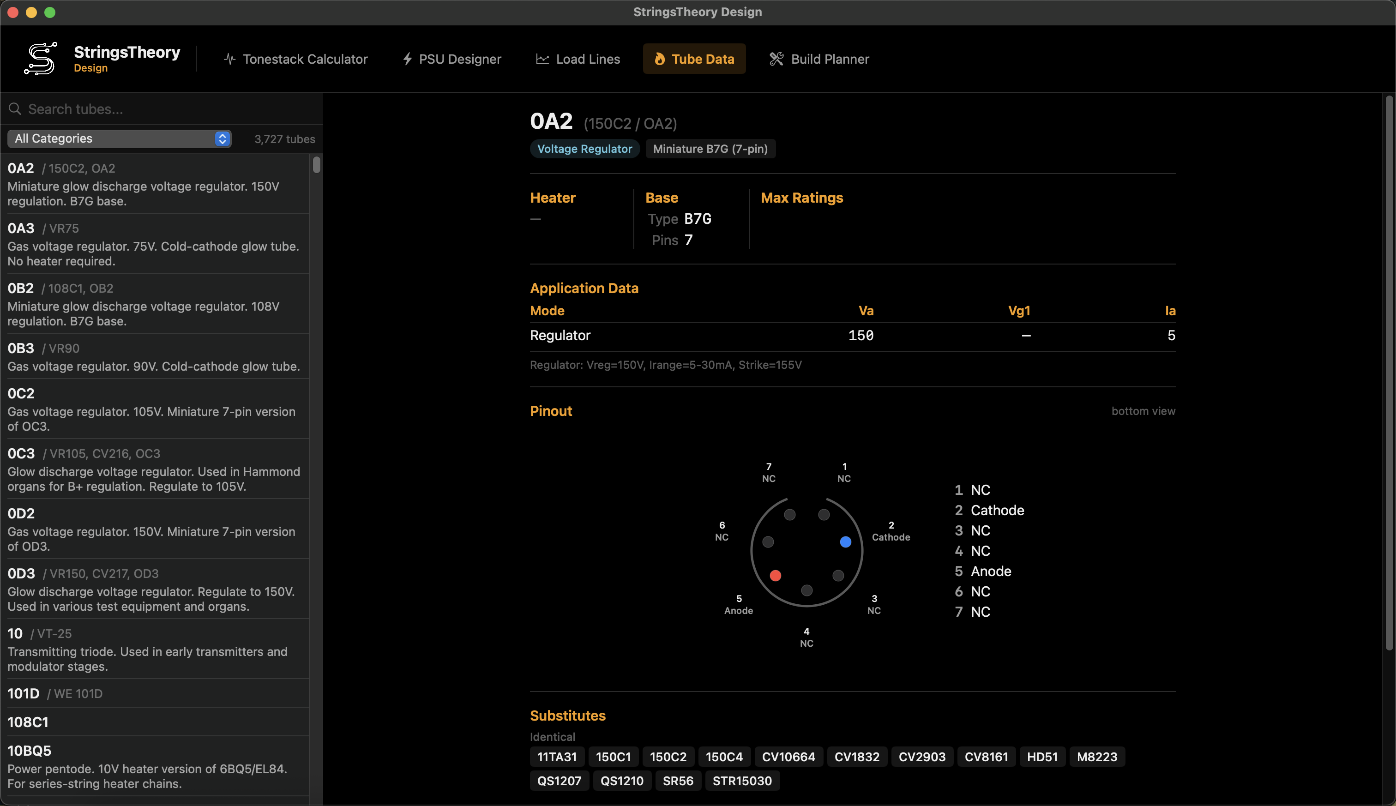Select the 150C2 substitute chip

pos(668,756)
